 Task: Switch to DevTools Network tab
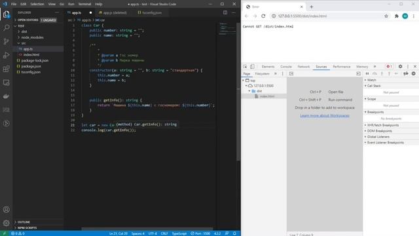click(304, 67)
